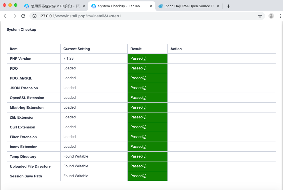Click the browser forward arrow
The width and height of the screenshot is (283, 190).
coord(14,16)
